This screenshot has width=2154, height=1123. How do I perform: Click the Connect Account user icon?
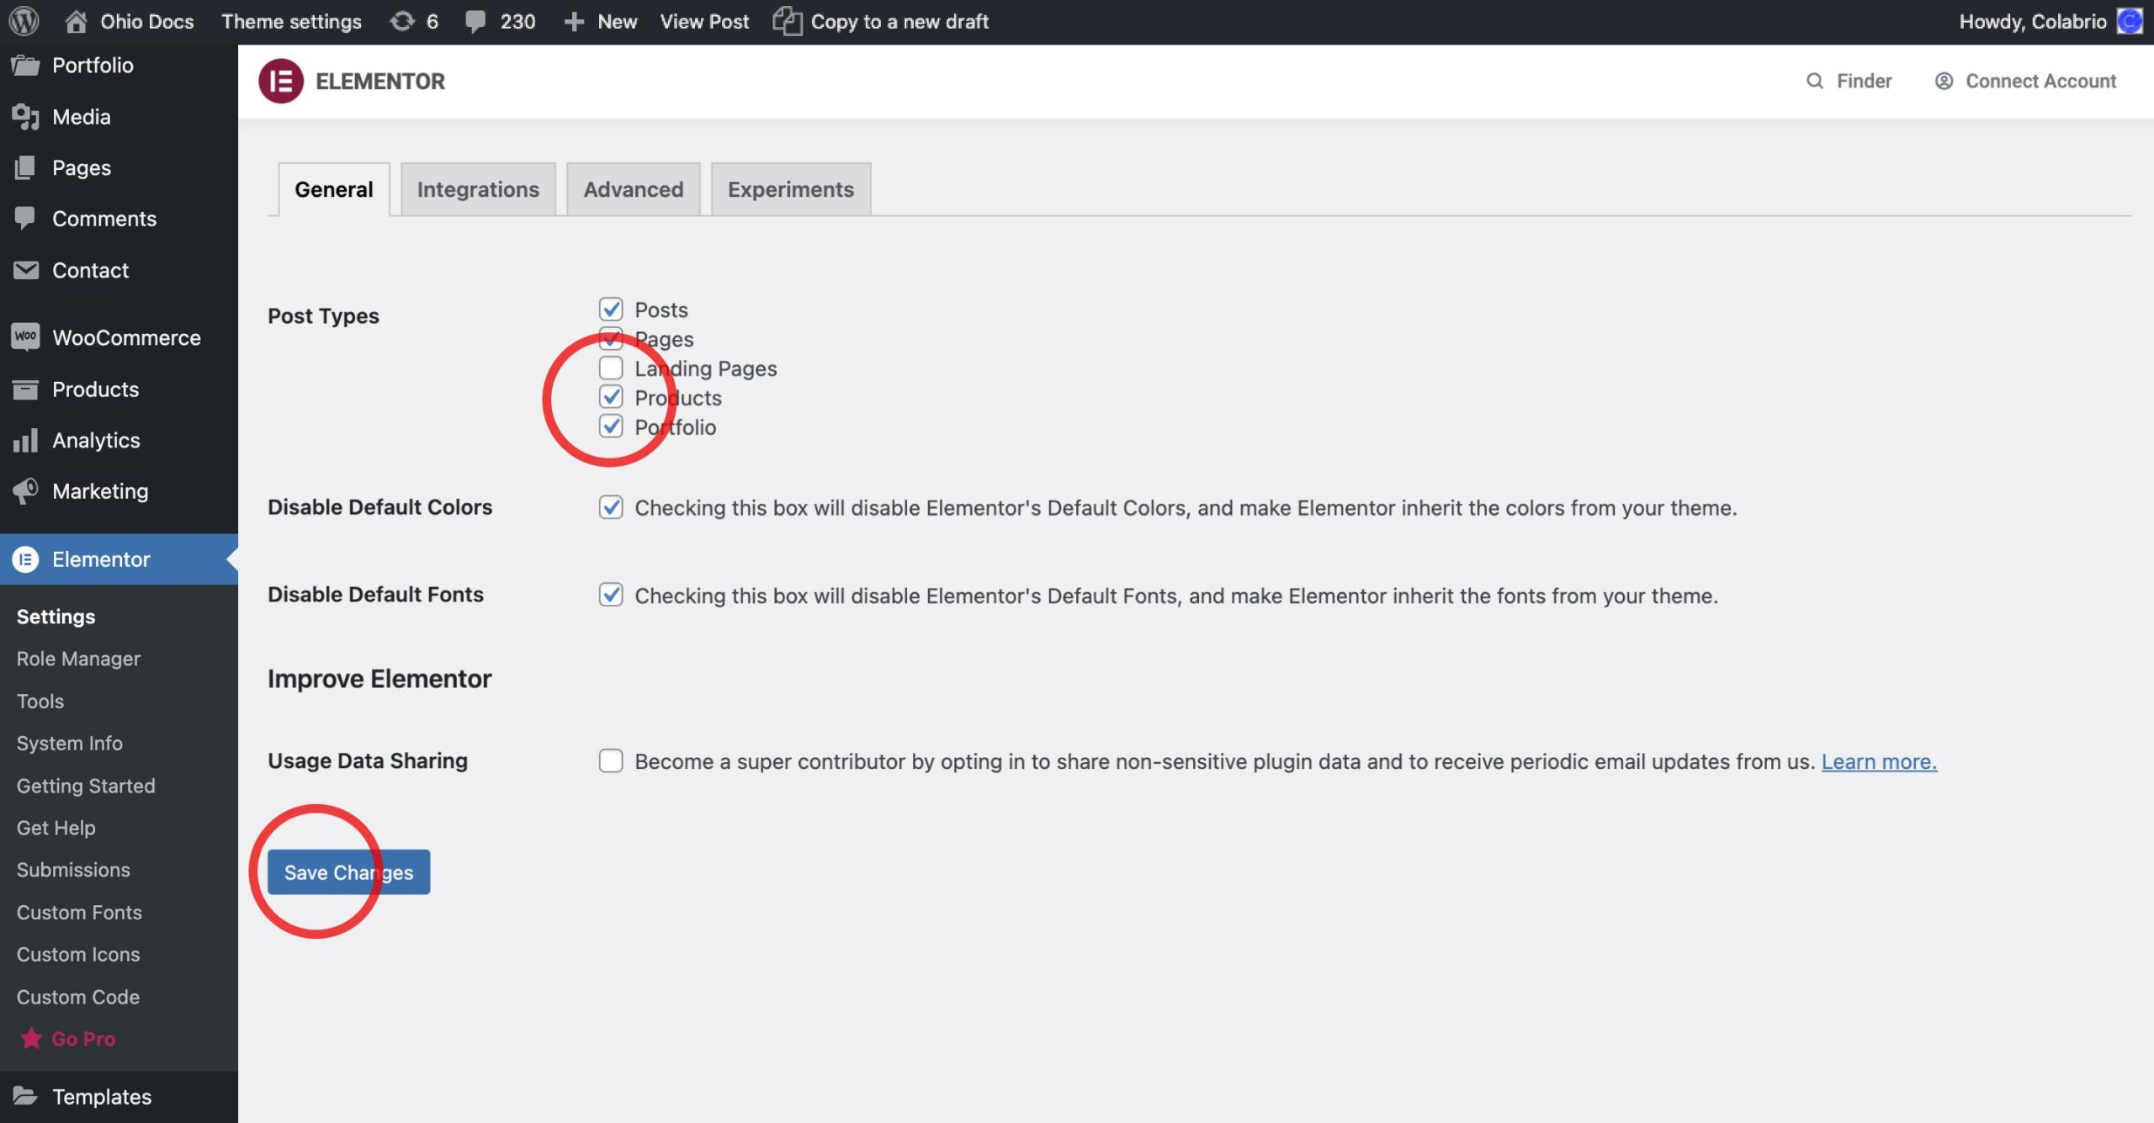pyautogui.click(x=1944, y=81)
